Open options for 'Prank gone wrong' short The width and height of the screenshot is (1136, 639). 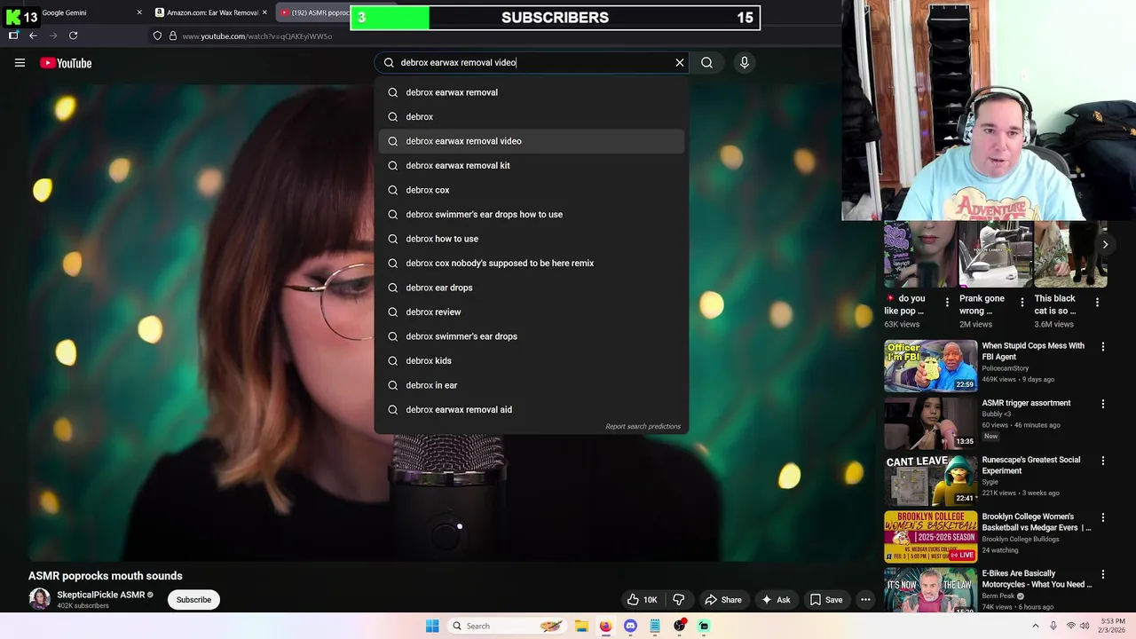[1022, 303]
